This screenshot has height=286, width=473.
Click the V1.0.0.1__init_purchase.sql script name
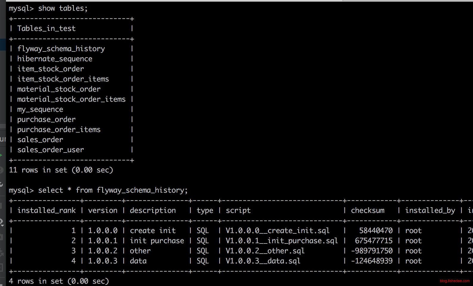(281, 241)
